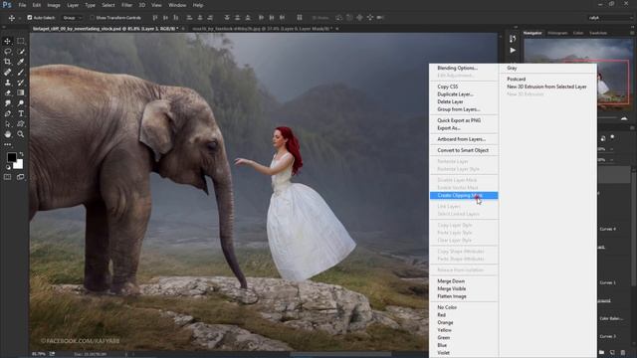Open the Auto-Select Group dropdown

(x=73, y=18)
